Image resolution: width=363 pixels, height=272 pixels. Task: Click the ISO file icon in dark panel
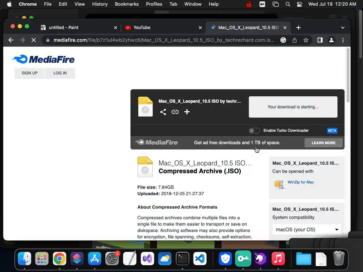[x=145, y=107]
